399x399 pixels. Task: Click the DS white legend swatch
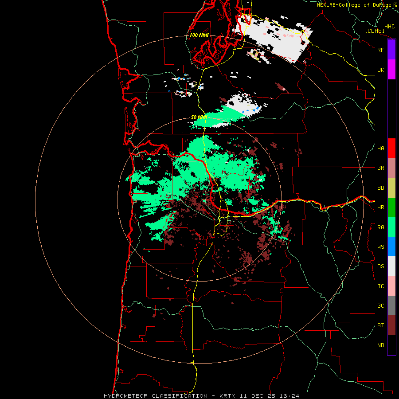pos(391,266)
